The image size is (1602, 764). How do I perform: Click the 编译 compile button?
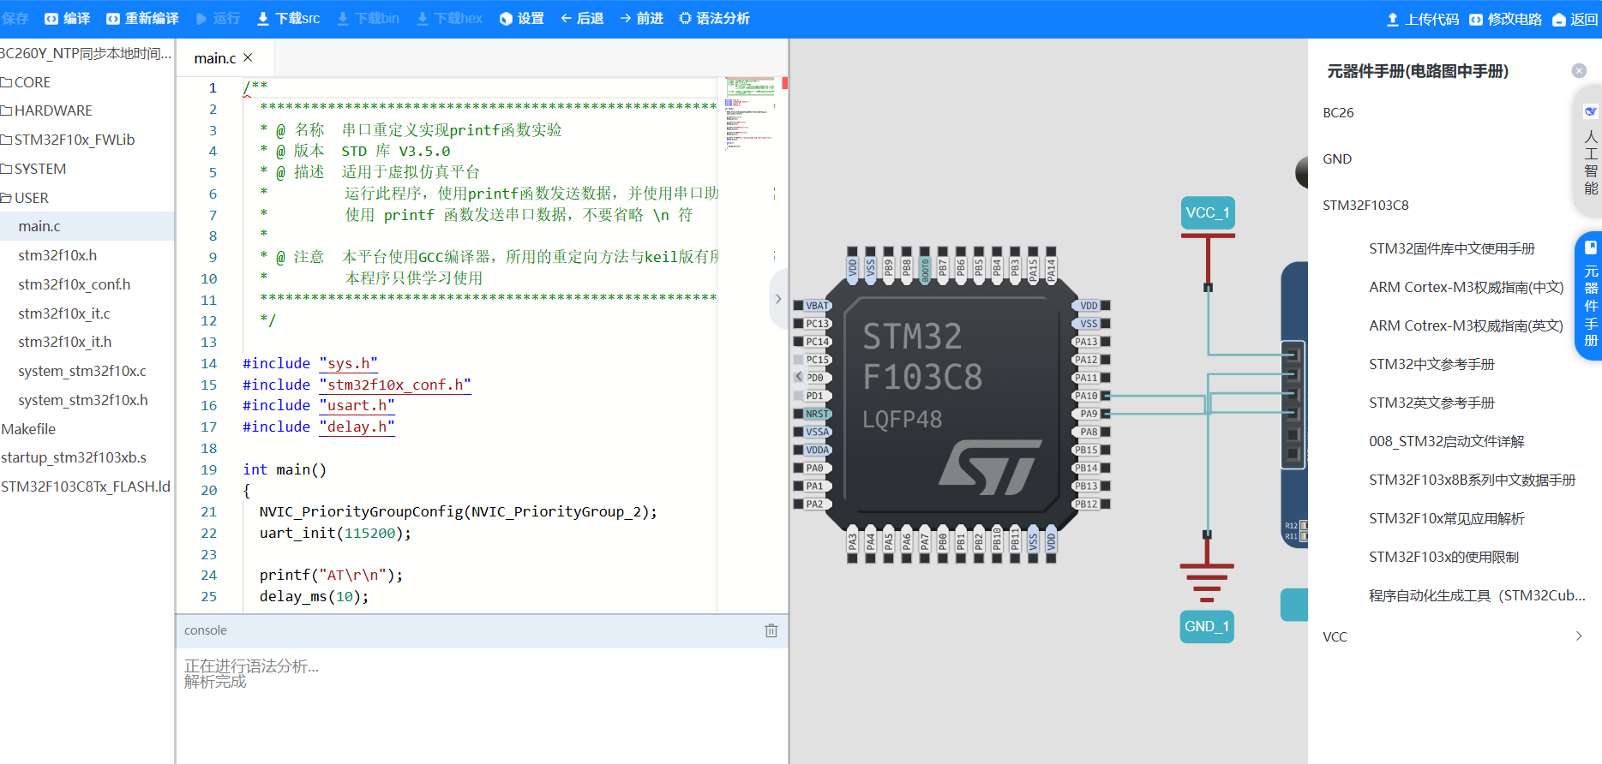67,18
